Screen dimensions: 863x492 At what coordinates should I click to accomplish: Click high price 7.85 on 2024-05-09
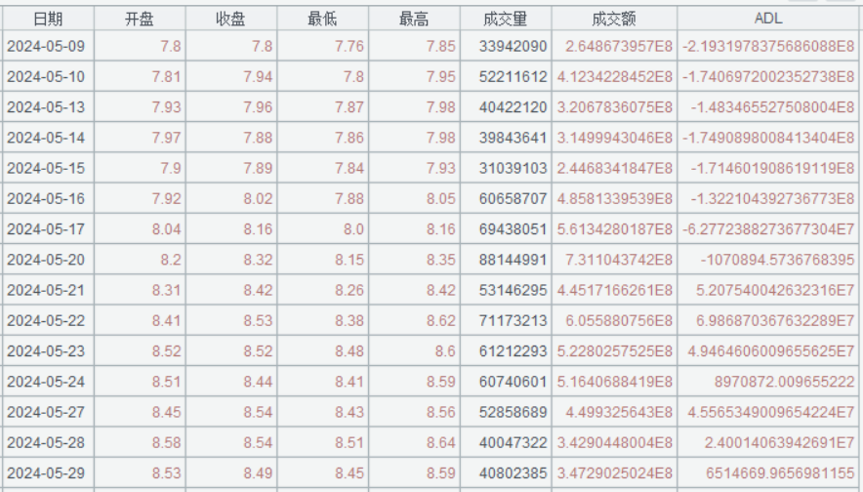point(441,46)
